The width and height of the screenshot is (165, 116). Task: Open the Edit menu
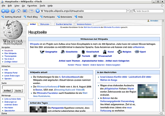(10, 6)
